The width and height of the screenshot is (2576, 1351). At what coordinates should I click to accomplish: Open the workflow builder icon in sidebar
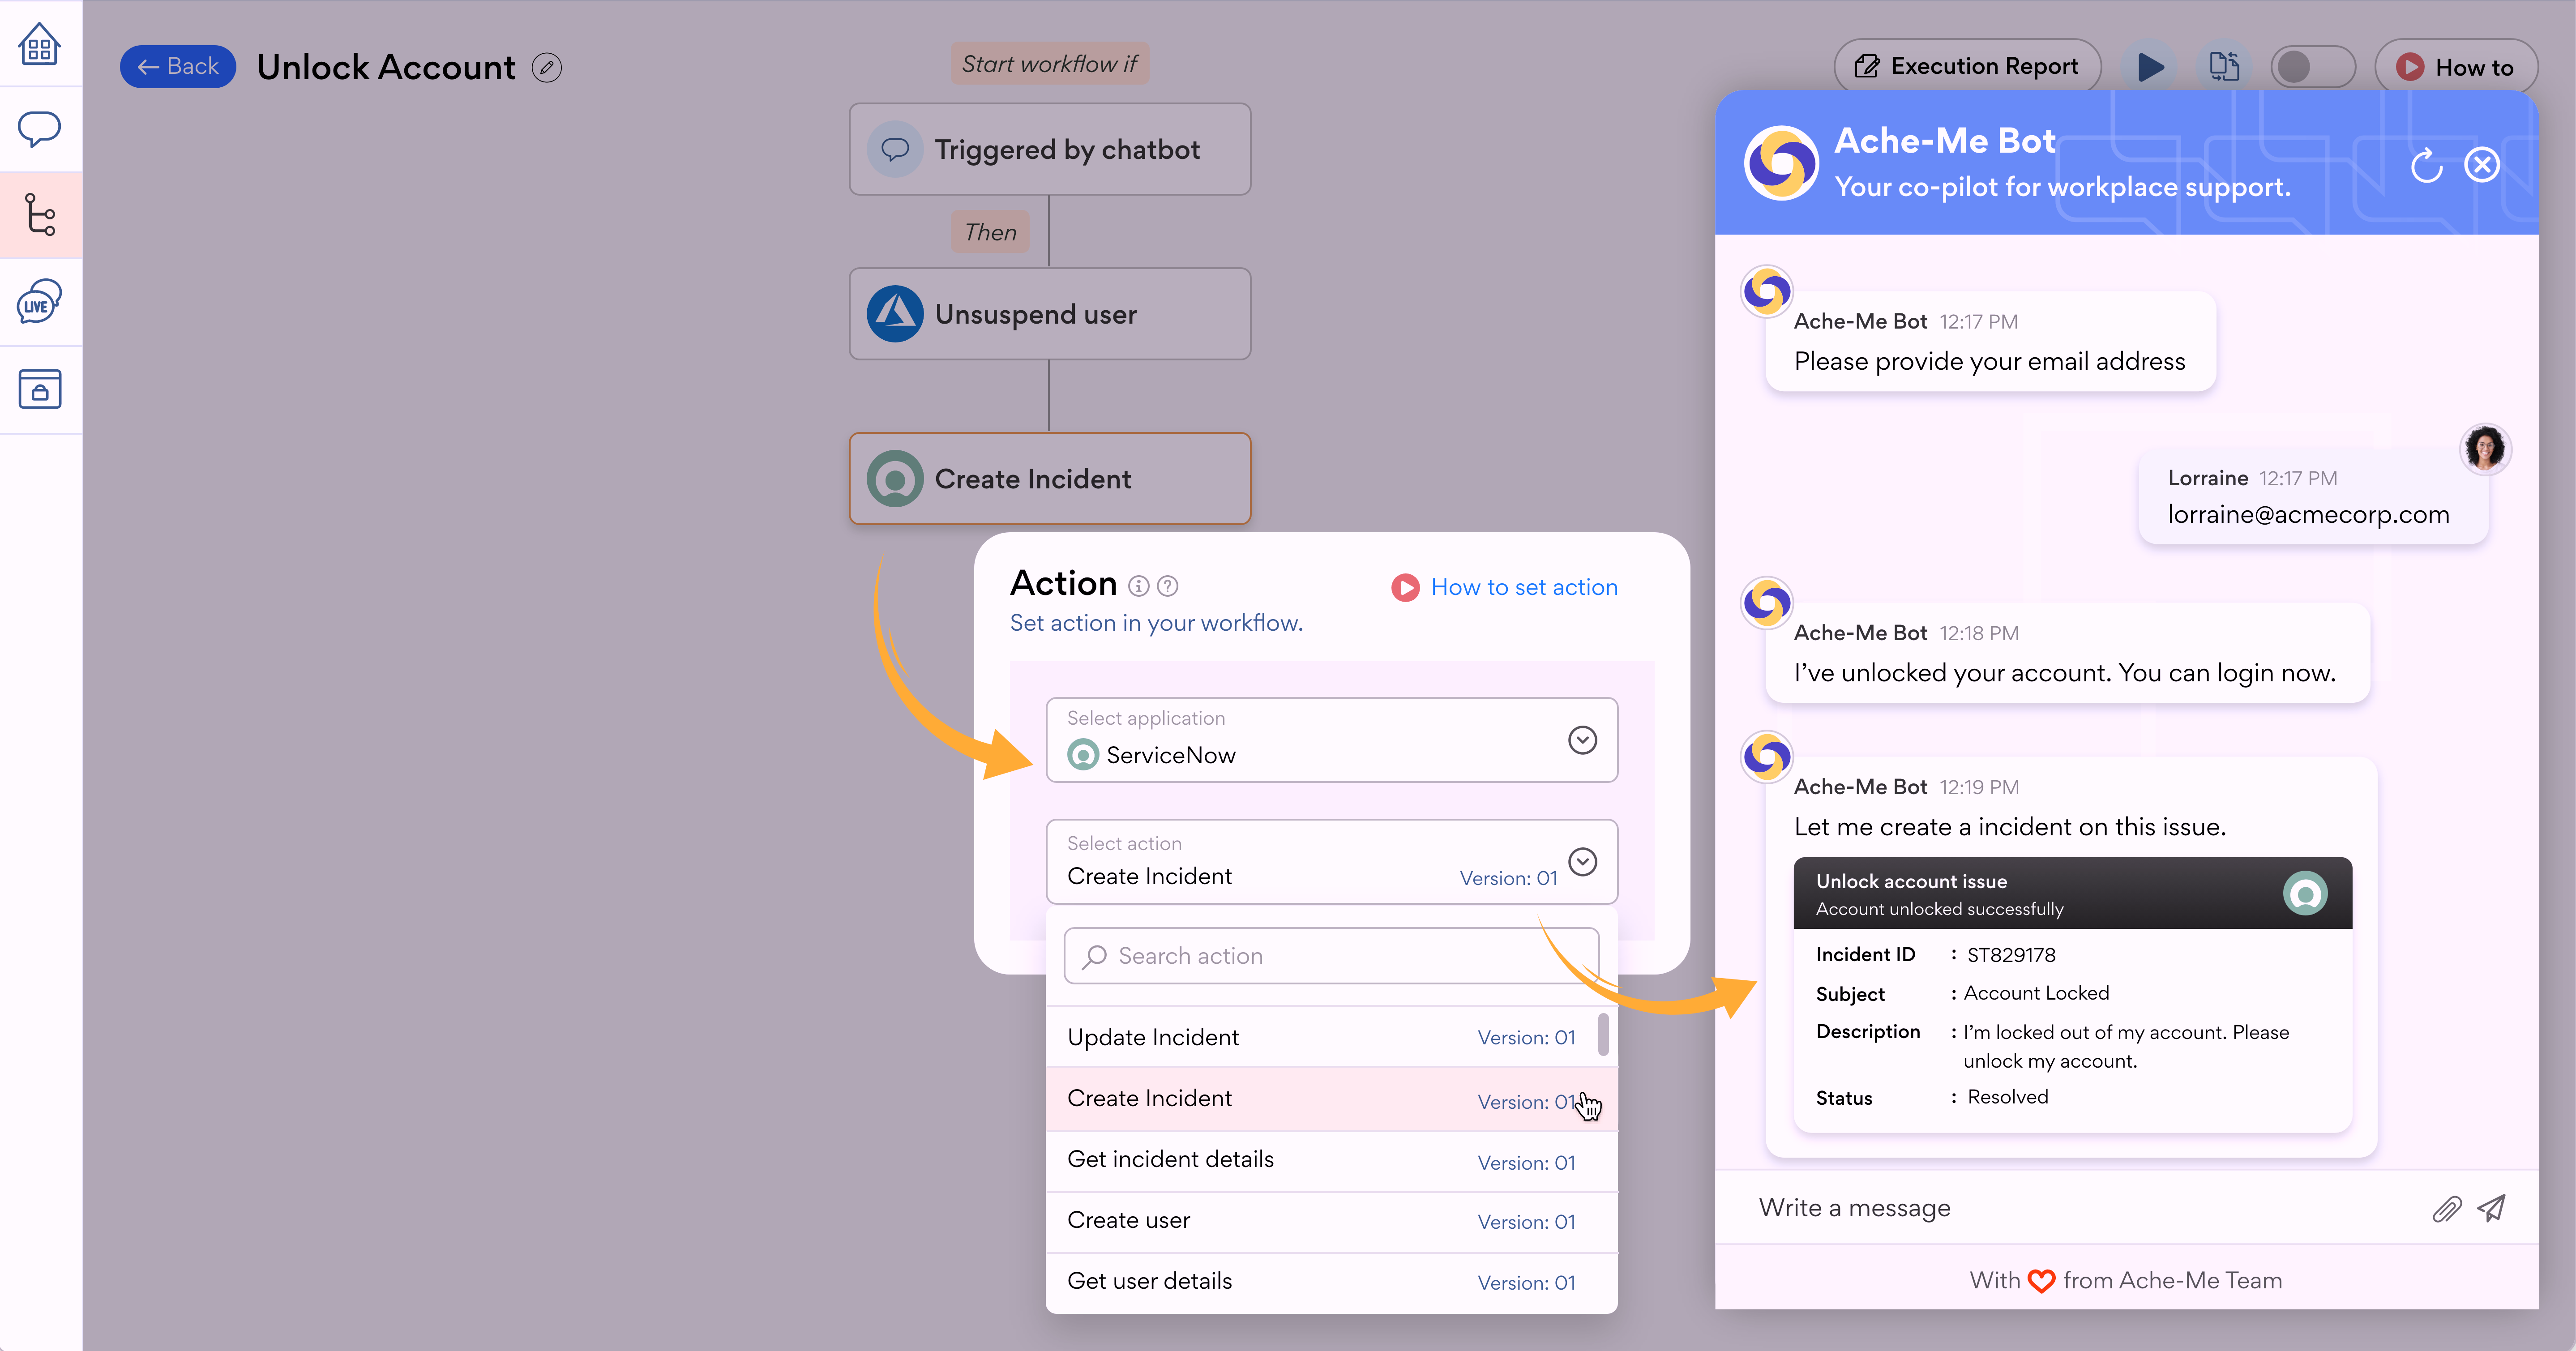click(x=40, y=214)
